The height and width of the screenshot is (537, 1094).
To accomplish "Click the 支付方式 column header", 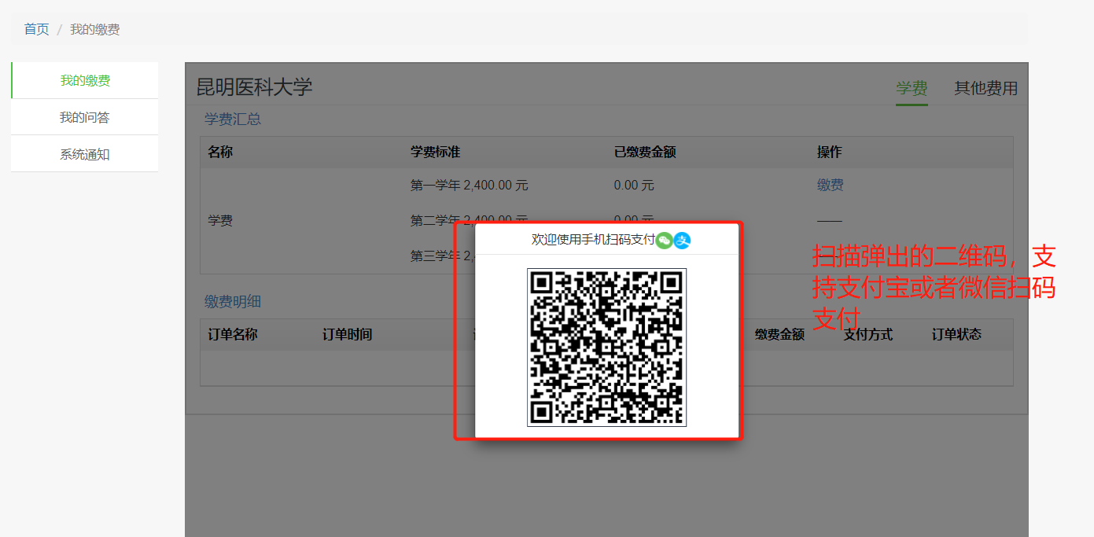I will [x=867, y=334].
